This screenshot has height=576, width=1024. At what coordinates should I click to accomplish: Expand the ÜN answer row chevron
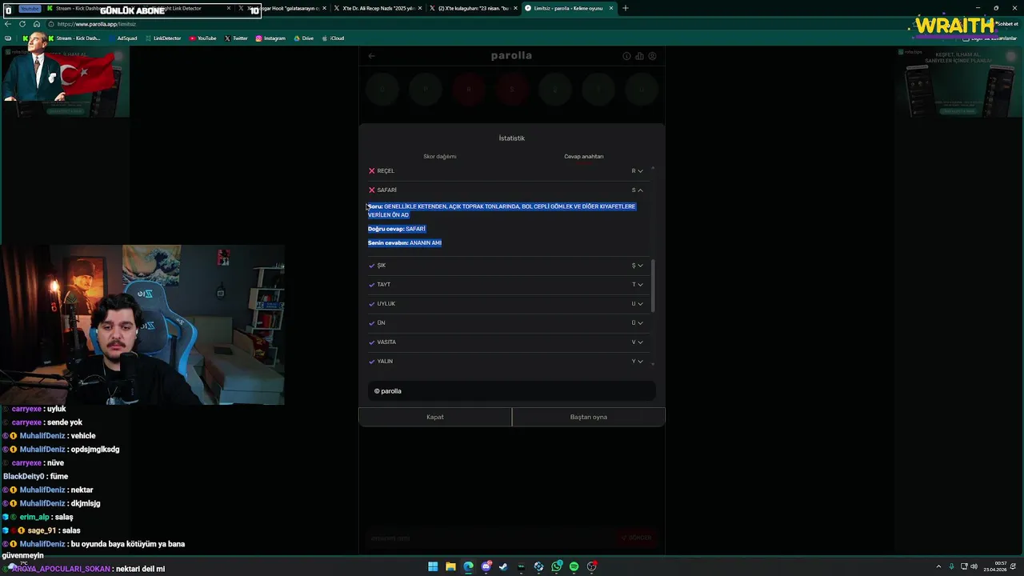[x=640, y=323]
